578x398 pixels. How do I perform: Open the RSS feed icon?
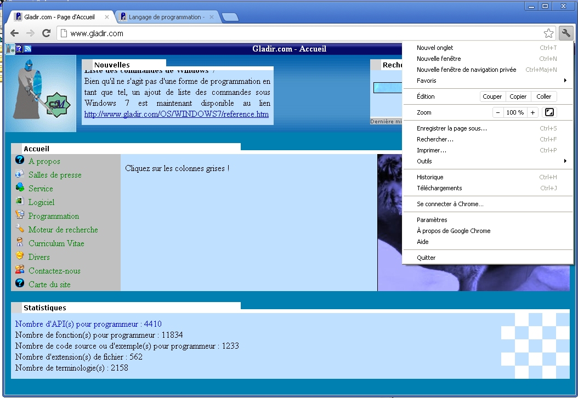[27, 49]
